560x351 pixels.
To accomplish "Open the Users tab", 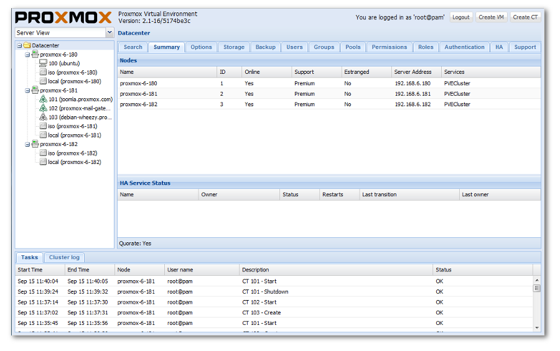I will click(x=294, y=47).
